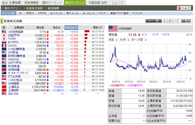Click the 更新 refresh button
195x125 pixels.
[x=186, y=21]
